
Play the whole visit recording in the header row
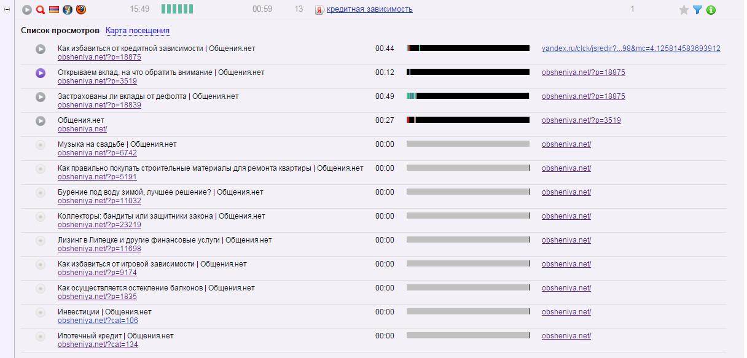coord(27,9)
